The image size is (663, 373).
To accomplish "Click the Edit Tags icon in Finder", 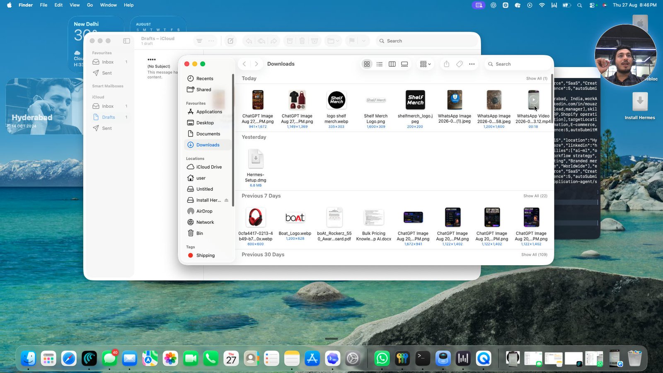I will (x=459, y=64).
